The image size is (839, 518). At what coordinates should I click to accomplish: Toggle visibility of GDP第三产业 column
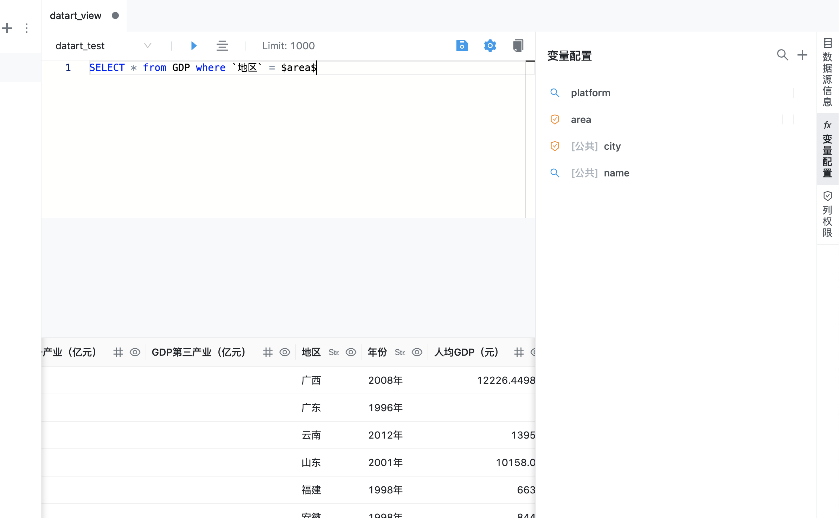(x=285, y=352)
